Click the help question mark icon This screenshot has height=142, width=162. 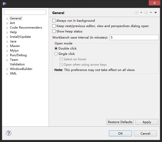[9, 133]
